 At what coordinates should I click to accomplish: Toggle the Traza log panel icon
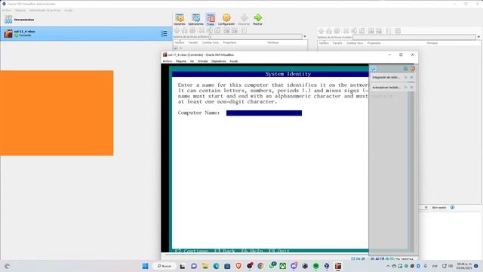tap(211, 20)
